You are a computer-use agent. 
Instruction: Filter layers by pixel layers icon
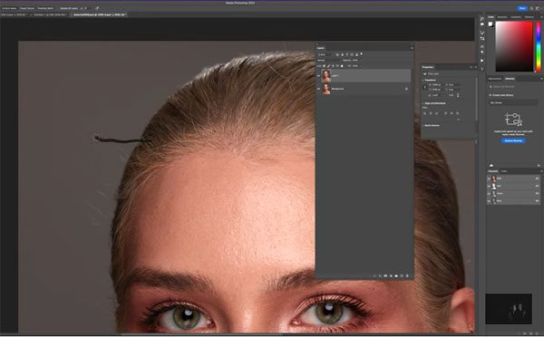pos(337,54)
